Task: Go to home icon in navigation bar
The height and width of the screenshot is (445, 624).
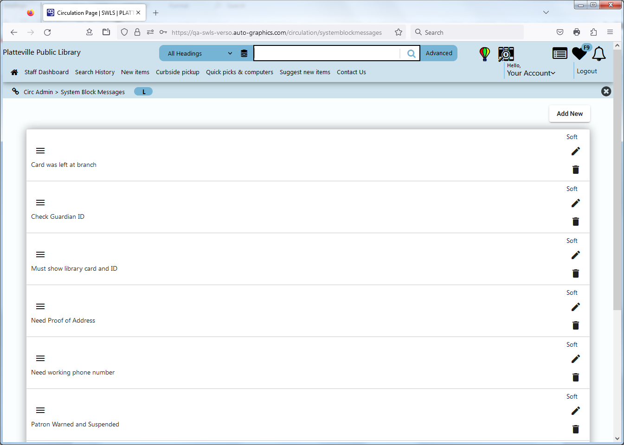Action: (14, 72)
